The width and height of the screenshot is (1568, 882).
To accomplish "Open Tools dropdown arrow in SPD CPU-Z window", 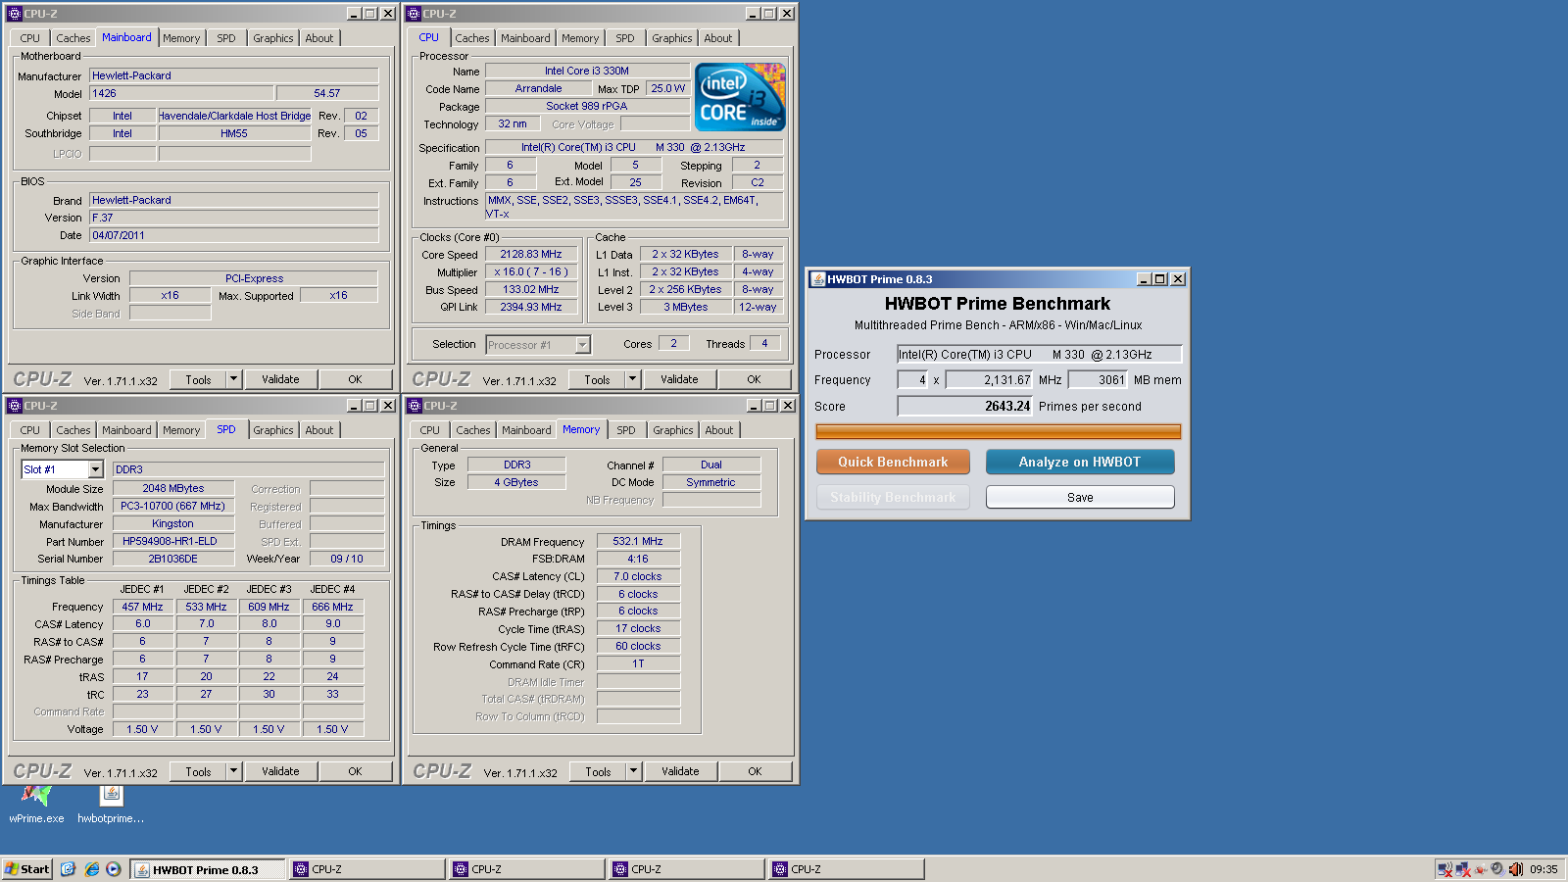I will click(x=233, y=771).
